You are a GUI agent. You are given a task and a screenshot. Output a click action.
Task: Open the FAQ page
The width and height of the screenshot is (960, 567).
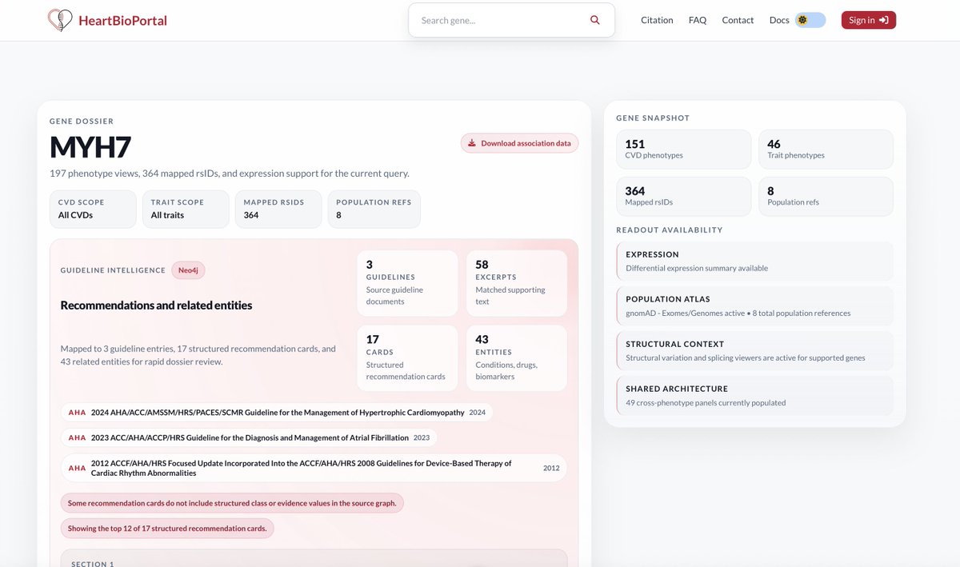(x=698, y=20)
